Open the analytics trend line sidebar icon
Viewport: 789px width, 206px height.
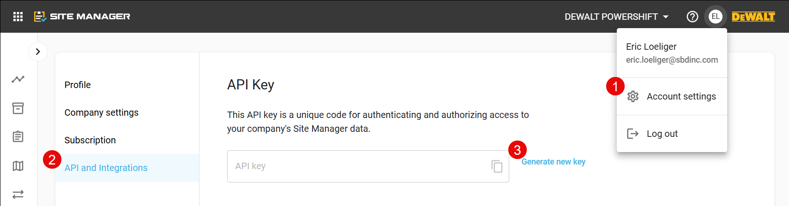coord(18,79)
